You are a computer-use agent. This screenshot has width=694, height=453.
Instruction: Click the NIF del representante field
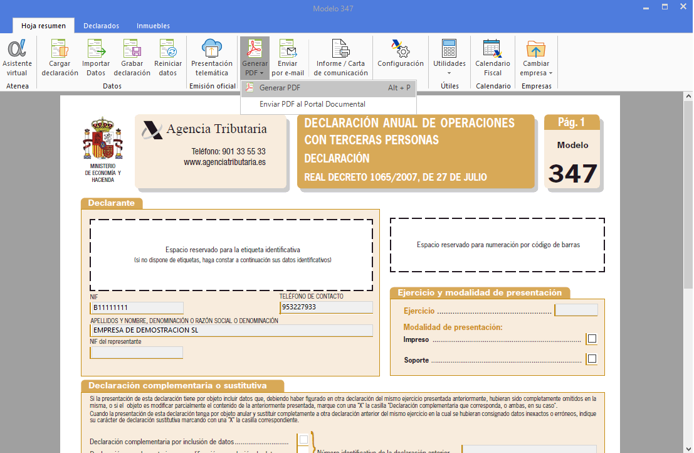pos(136,353)
